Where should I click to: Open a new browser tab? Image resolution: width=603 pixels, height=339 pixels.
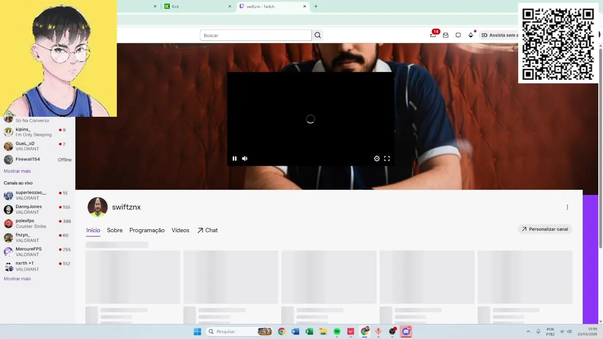pyautogui.click(x=316, y=7)
